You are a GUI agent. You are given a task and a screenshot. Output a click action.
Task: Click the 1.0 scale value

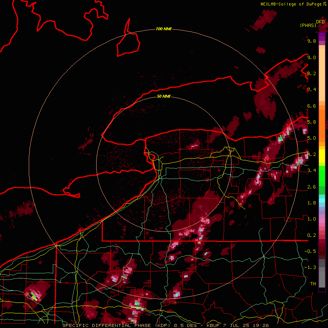click(312, 219)
